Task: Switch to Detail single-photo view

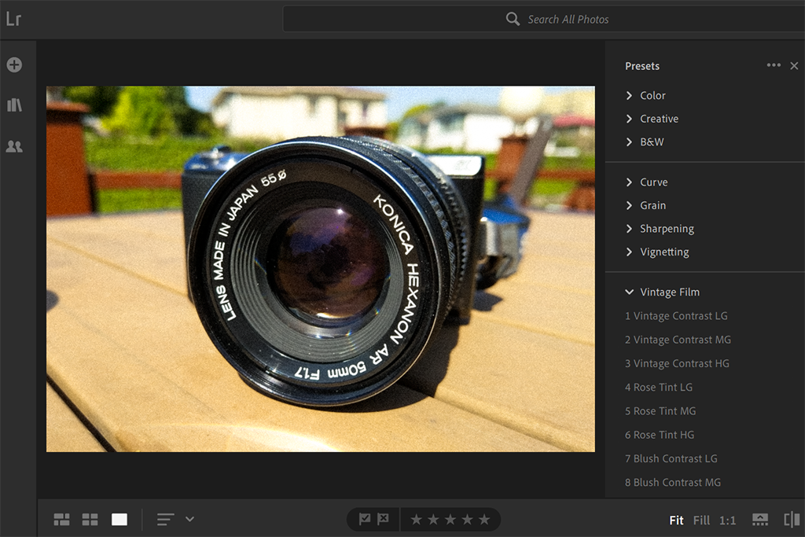Action: click(119, 520)
